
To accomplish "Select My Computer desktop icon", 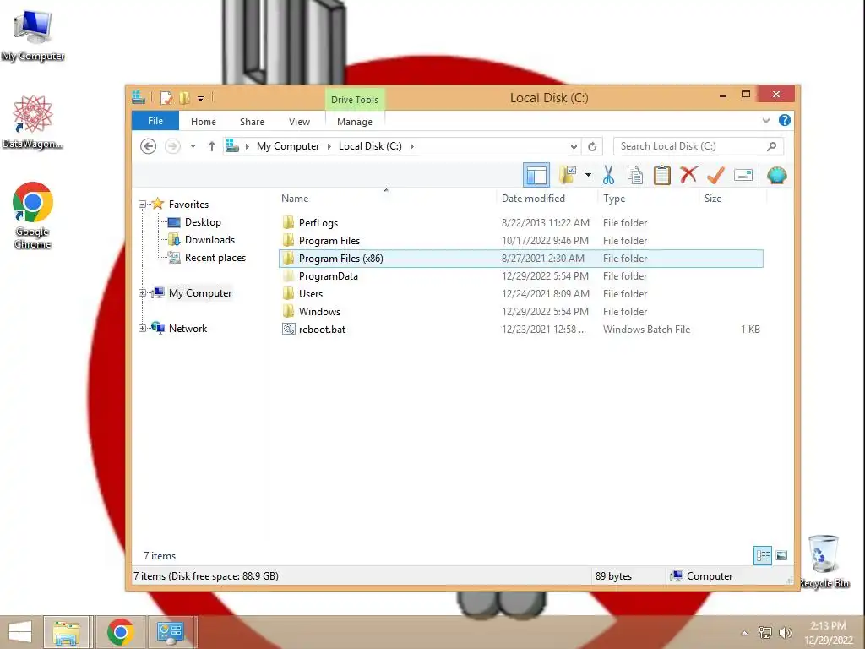I will click(x=33, y=35).
